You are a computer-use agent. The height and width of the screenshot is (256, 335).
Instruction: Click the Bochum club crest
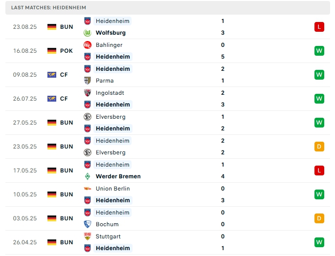pyautogui.click(x=88, y=224)
